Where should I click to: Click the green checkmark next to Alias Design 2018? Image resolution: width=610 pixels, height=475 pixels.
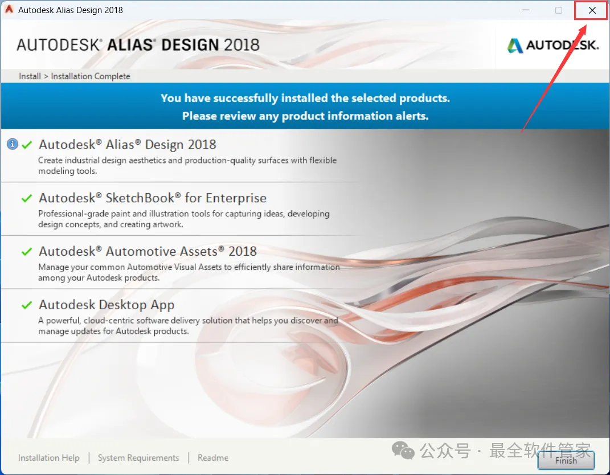pos(27,145)
